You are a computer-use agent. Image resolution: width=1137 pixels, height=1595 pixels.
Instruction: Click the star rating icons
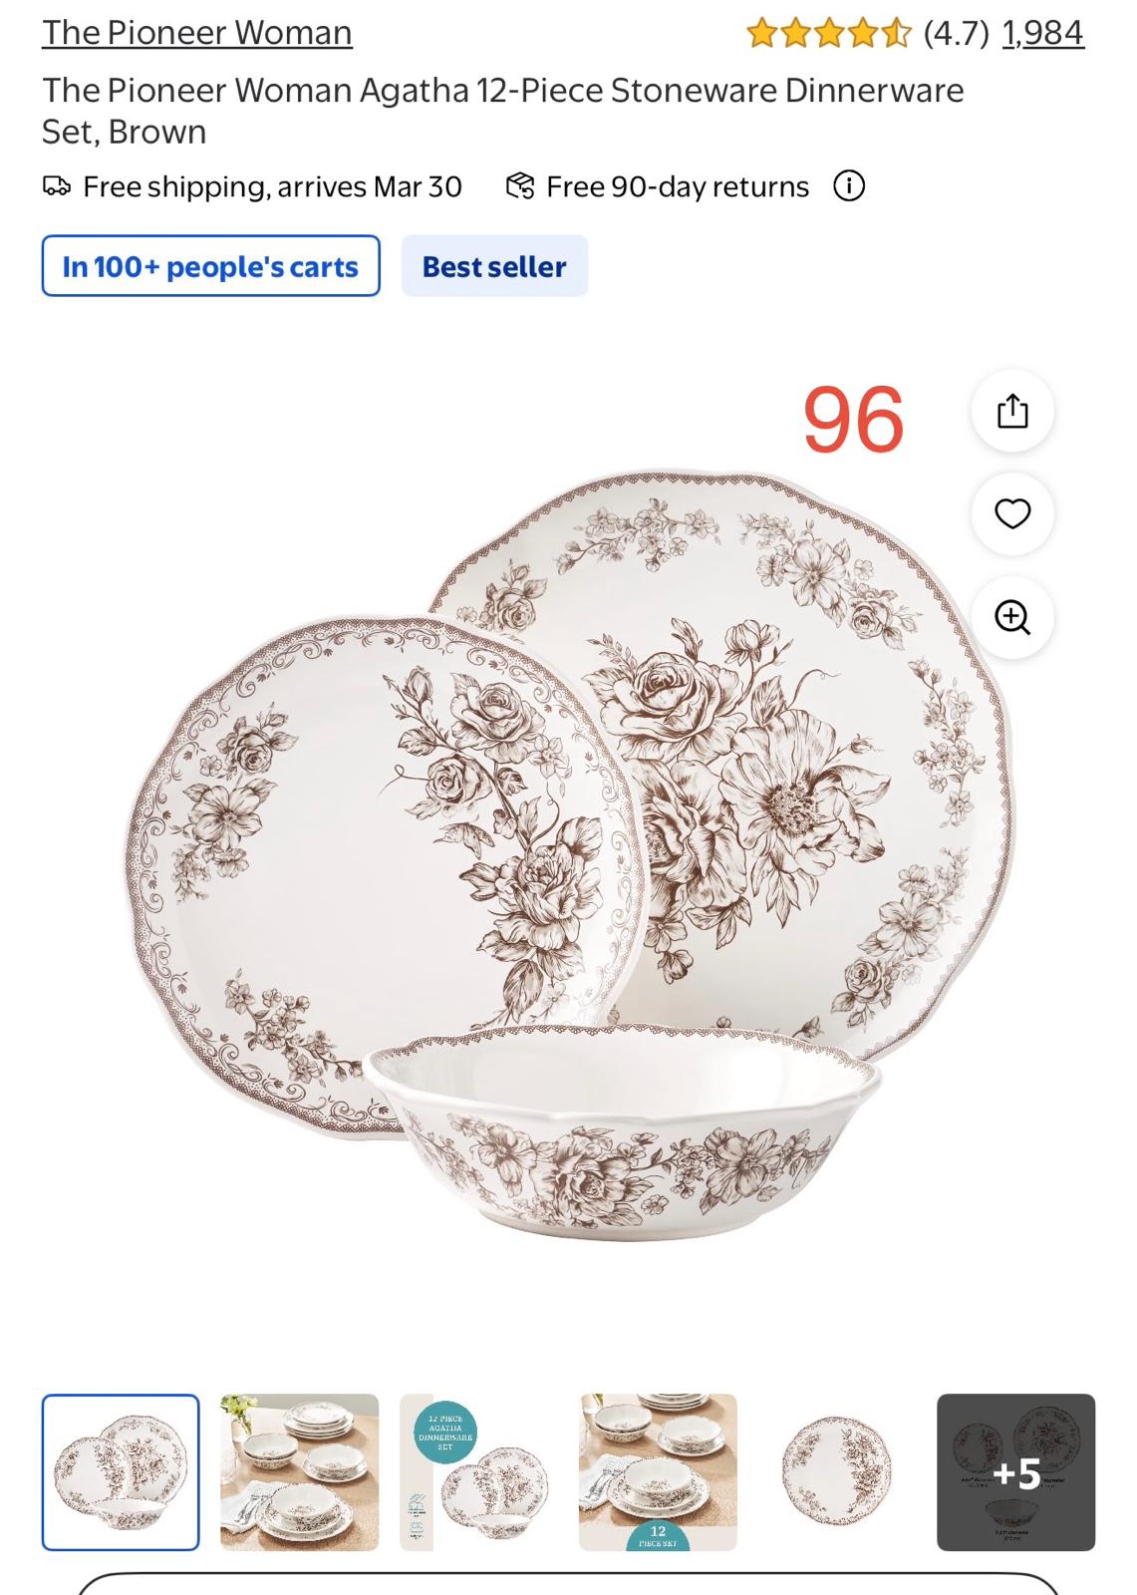pos(829,34)
